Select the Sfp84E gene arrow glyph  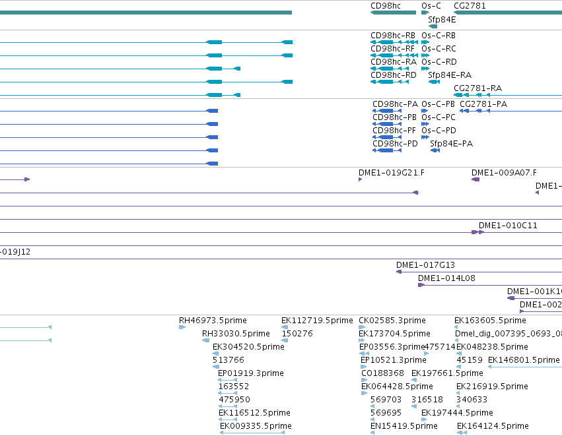pyautogui.click(x=433, y=26)
